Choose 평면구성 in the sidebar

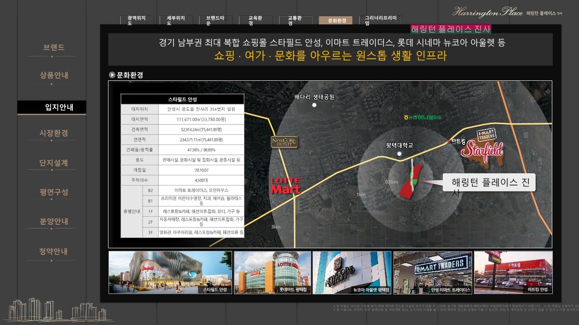[x=54, y=192]
